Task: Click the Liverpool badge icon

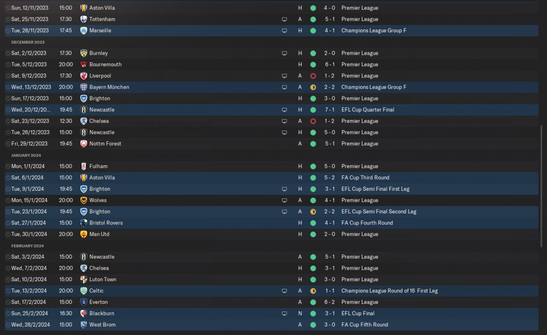Action: 84,76
